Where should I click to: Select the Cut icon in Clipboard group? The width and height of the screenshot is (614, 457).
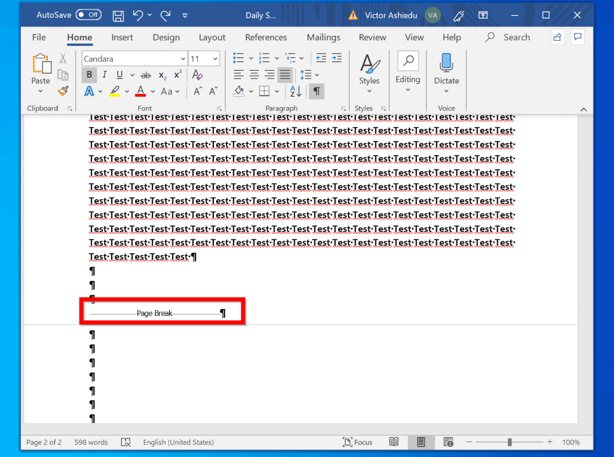[x=63, y=58]
